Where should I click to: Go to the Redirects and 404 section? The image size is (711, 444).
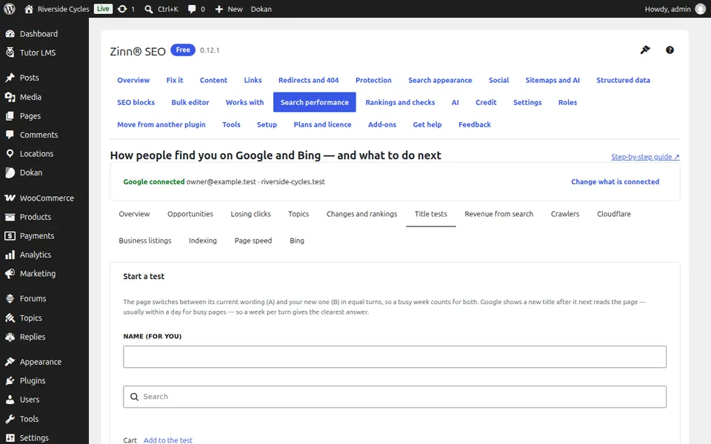pos(308,80)
